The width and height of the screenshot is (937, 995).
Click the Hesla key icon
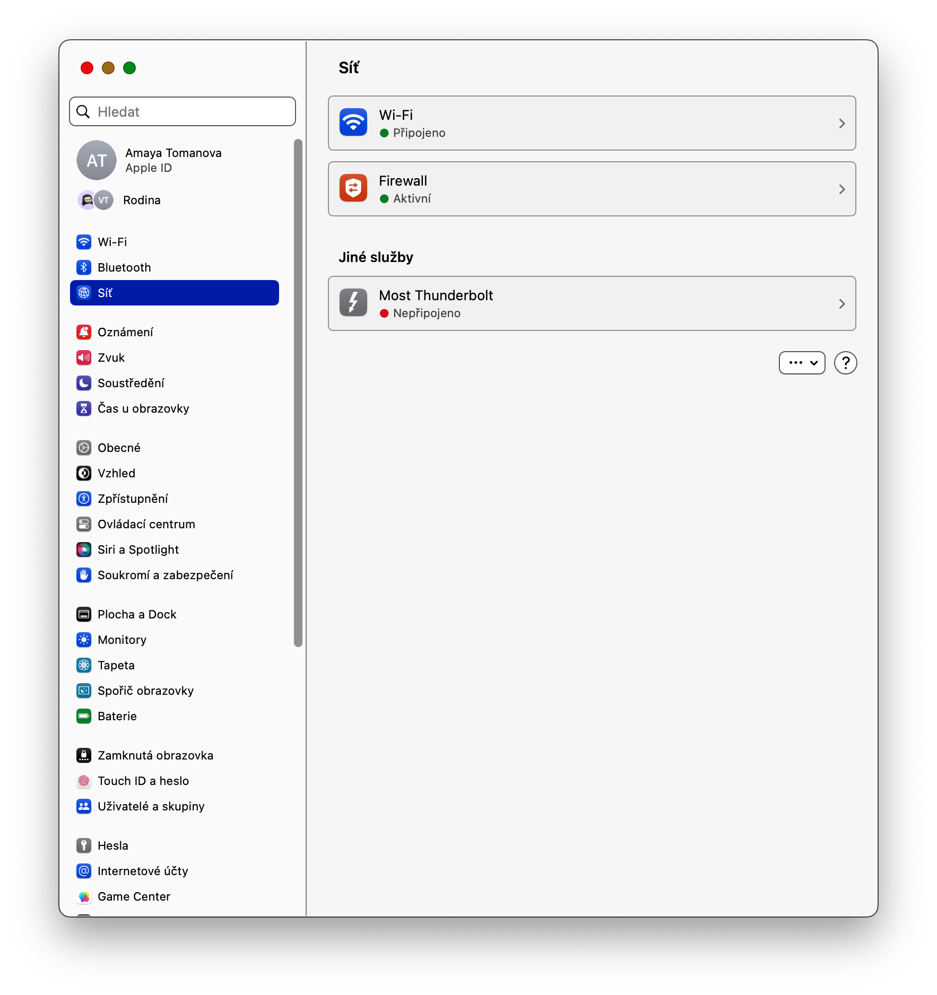coord(84,845)
